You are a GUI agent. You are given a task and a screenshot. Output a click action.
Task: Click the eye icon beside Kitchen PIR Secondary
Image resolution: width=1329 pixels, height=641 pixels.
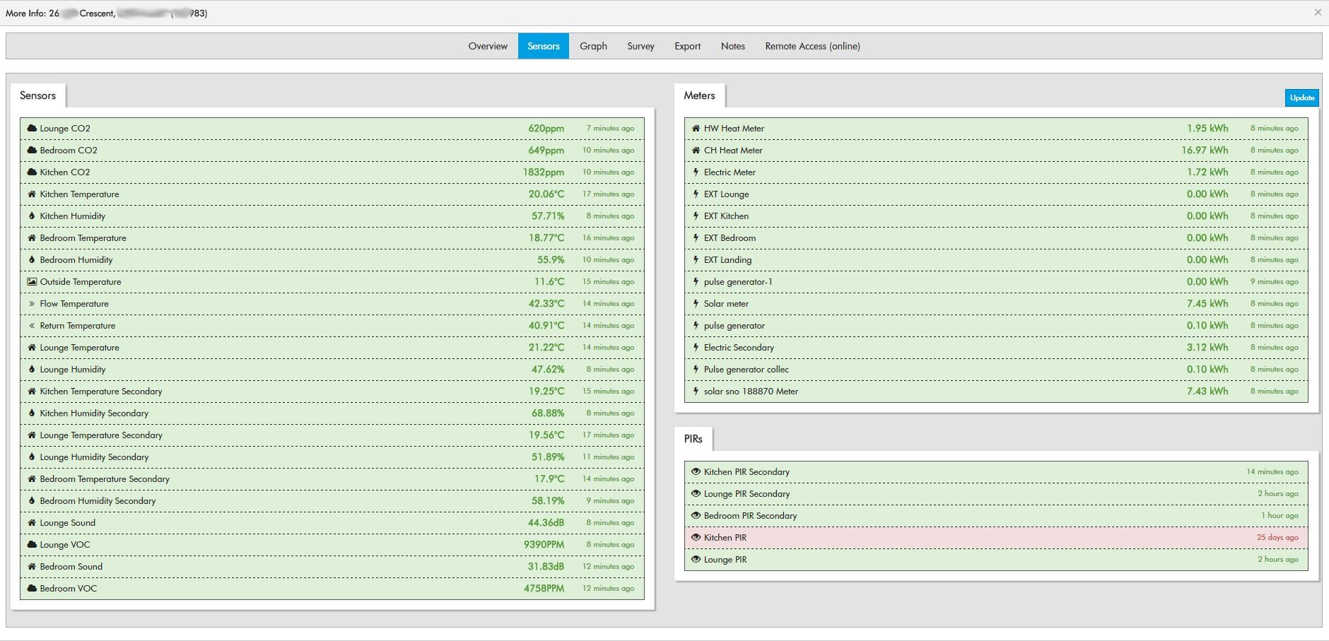pos(696,472)
